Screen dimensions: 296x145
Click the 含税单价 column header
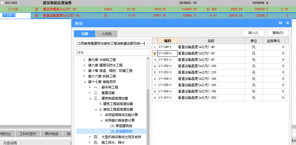click(274, 41)
